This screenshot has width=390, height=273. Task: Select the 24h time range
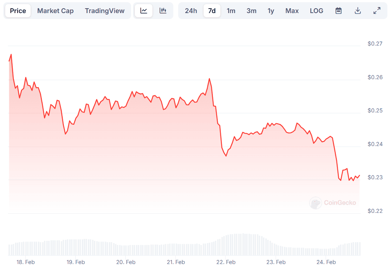pos(191,11)
